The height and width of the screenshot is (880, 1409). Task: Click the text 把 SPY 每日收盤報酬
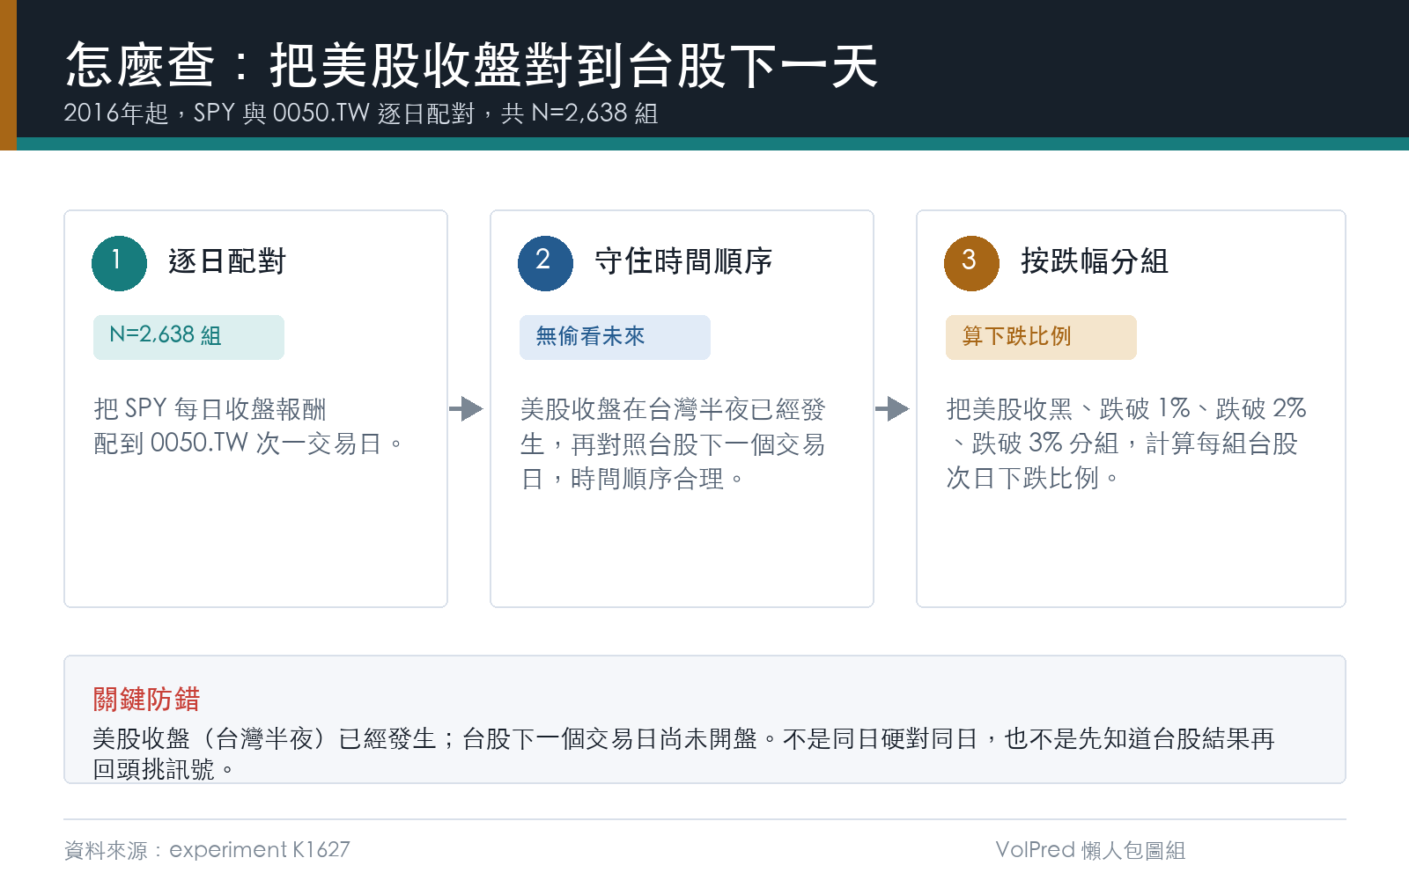[210, 409]
